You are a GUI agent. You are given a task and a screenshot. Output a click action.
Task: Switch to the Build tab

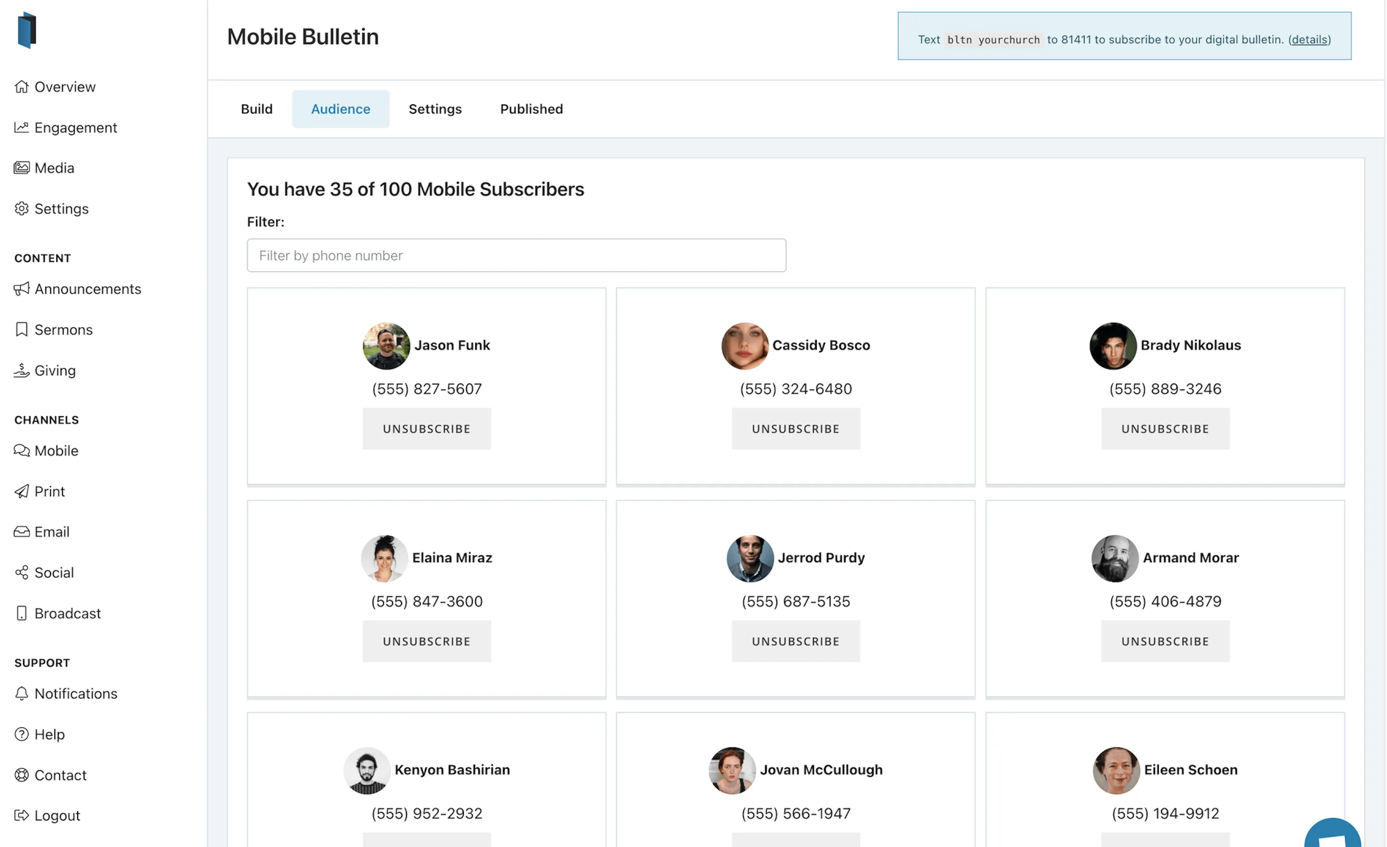coord(257,109)
